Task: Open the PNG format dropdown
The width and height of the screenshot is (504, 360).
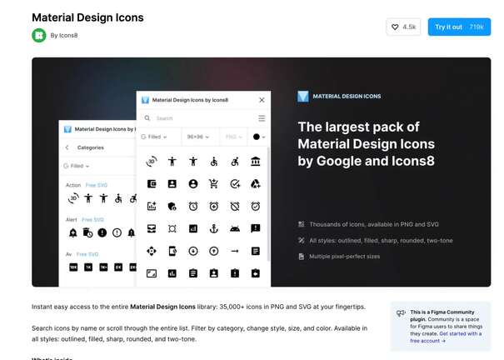Action: [233, 137]
